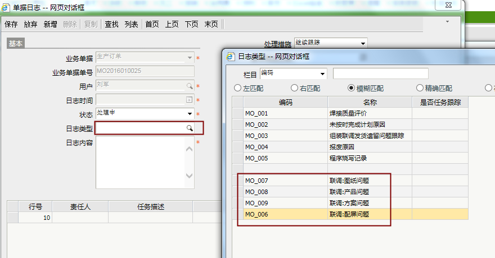Open the 状态 dropdown showing 处理中
This screenshot has width=495, height=258.
[190, 114]
